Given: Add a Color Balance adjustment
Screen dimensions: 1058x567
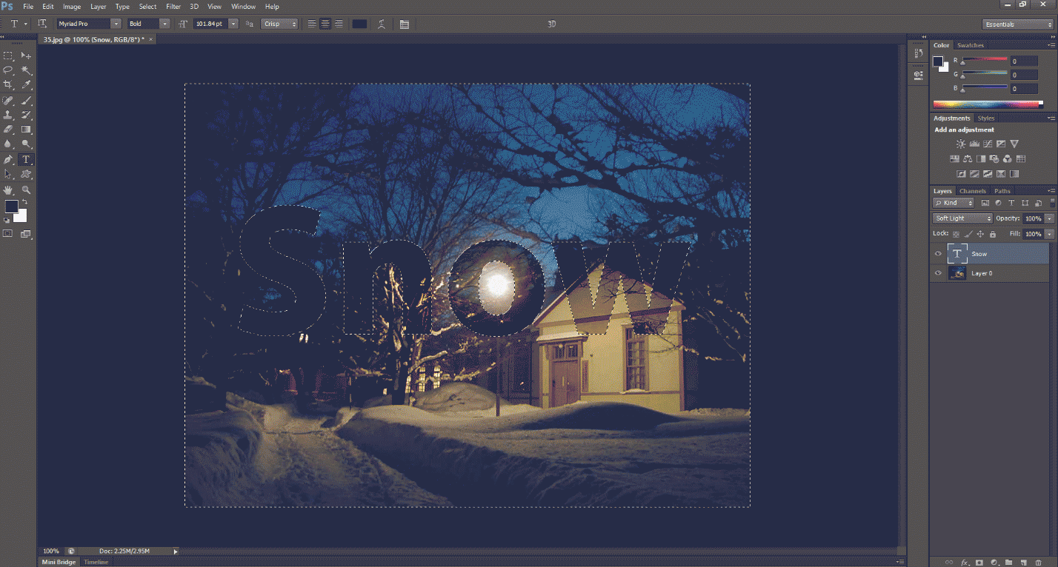Looking at the screenshot, I should point(968,158).
